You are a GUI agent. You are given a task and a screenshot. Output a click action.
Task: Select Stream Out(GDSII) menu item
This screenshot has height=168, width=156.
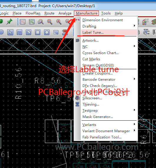point(109,65)
